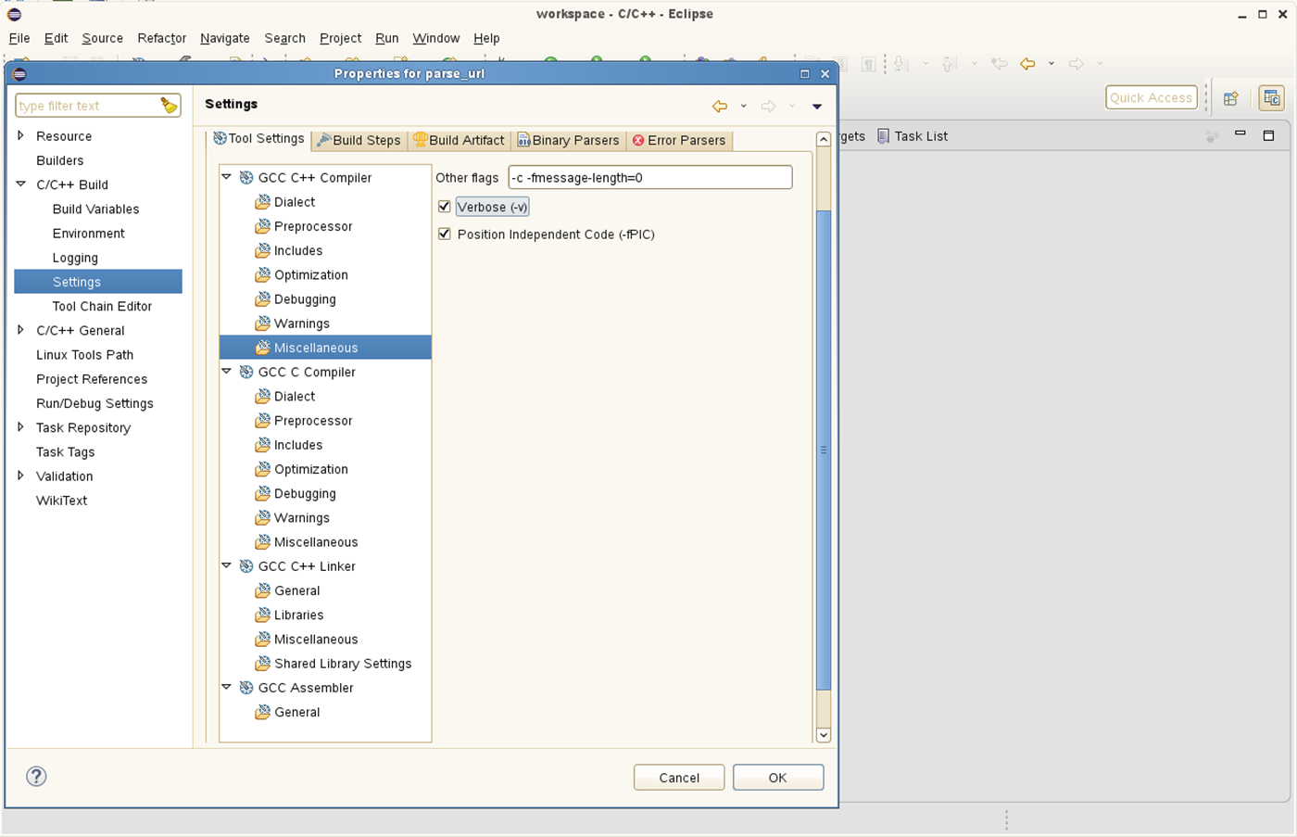Open Includes under GCC C++ Compiler
This screenshot has width=1297, height=837.
298,250
